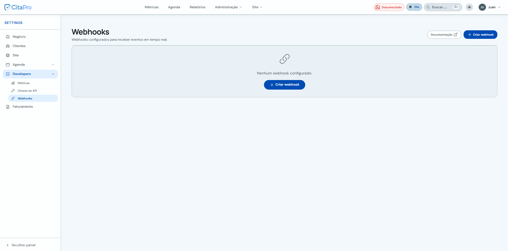This screenshot has width=508, height=251.
Task: Click the sidebar Agenda calendar icon
Action: pyautogui.click(x=8, y=65)
